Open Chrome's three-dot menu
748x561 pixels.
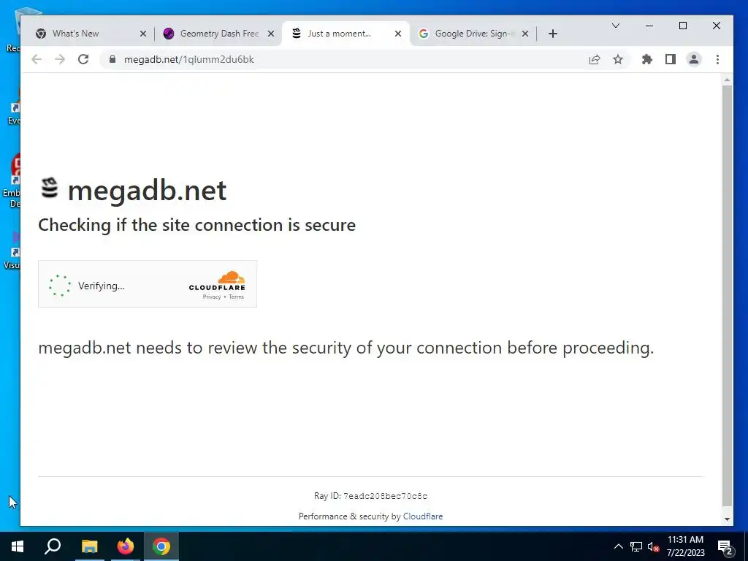pyautogui.click(x=717, y=59)
